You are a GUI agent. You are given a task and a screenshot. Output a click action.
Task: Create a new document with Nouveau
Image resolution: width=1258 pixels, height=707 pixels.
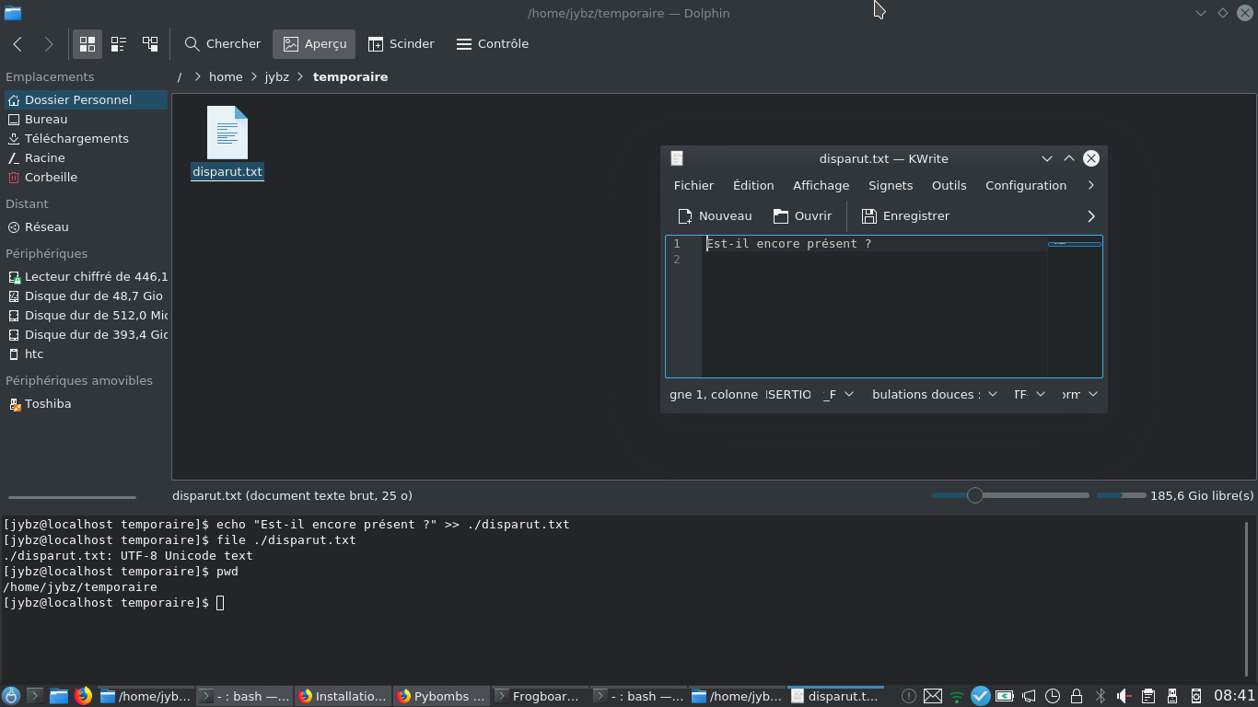click(x=715, y=215)
